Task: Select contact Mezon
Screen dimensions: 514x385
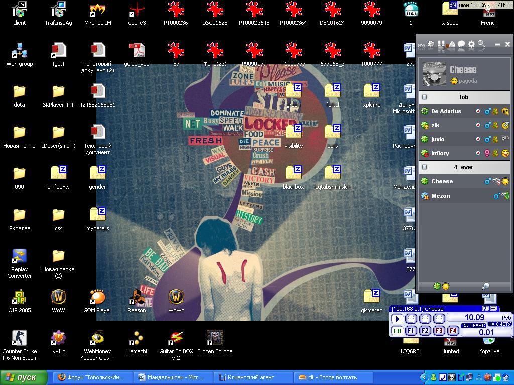Action: click(465, 196)
